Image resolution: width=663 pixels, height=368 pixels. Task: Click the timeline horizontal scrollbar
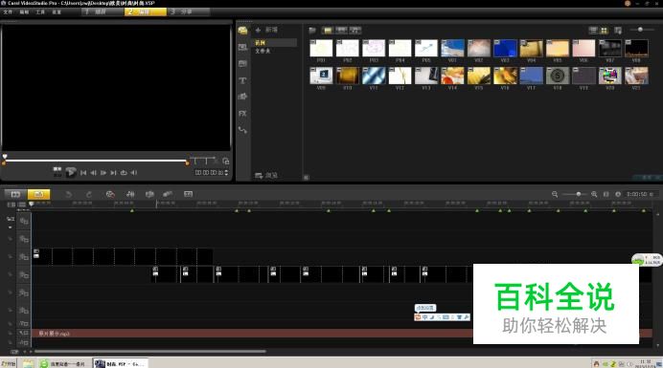(x=150, y=351)
